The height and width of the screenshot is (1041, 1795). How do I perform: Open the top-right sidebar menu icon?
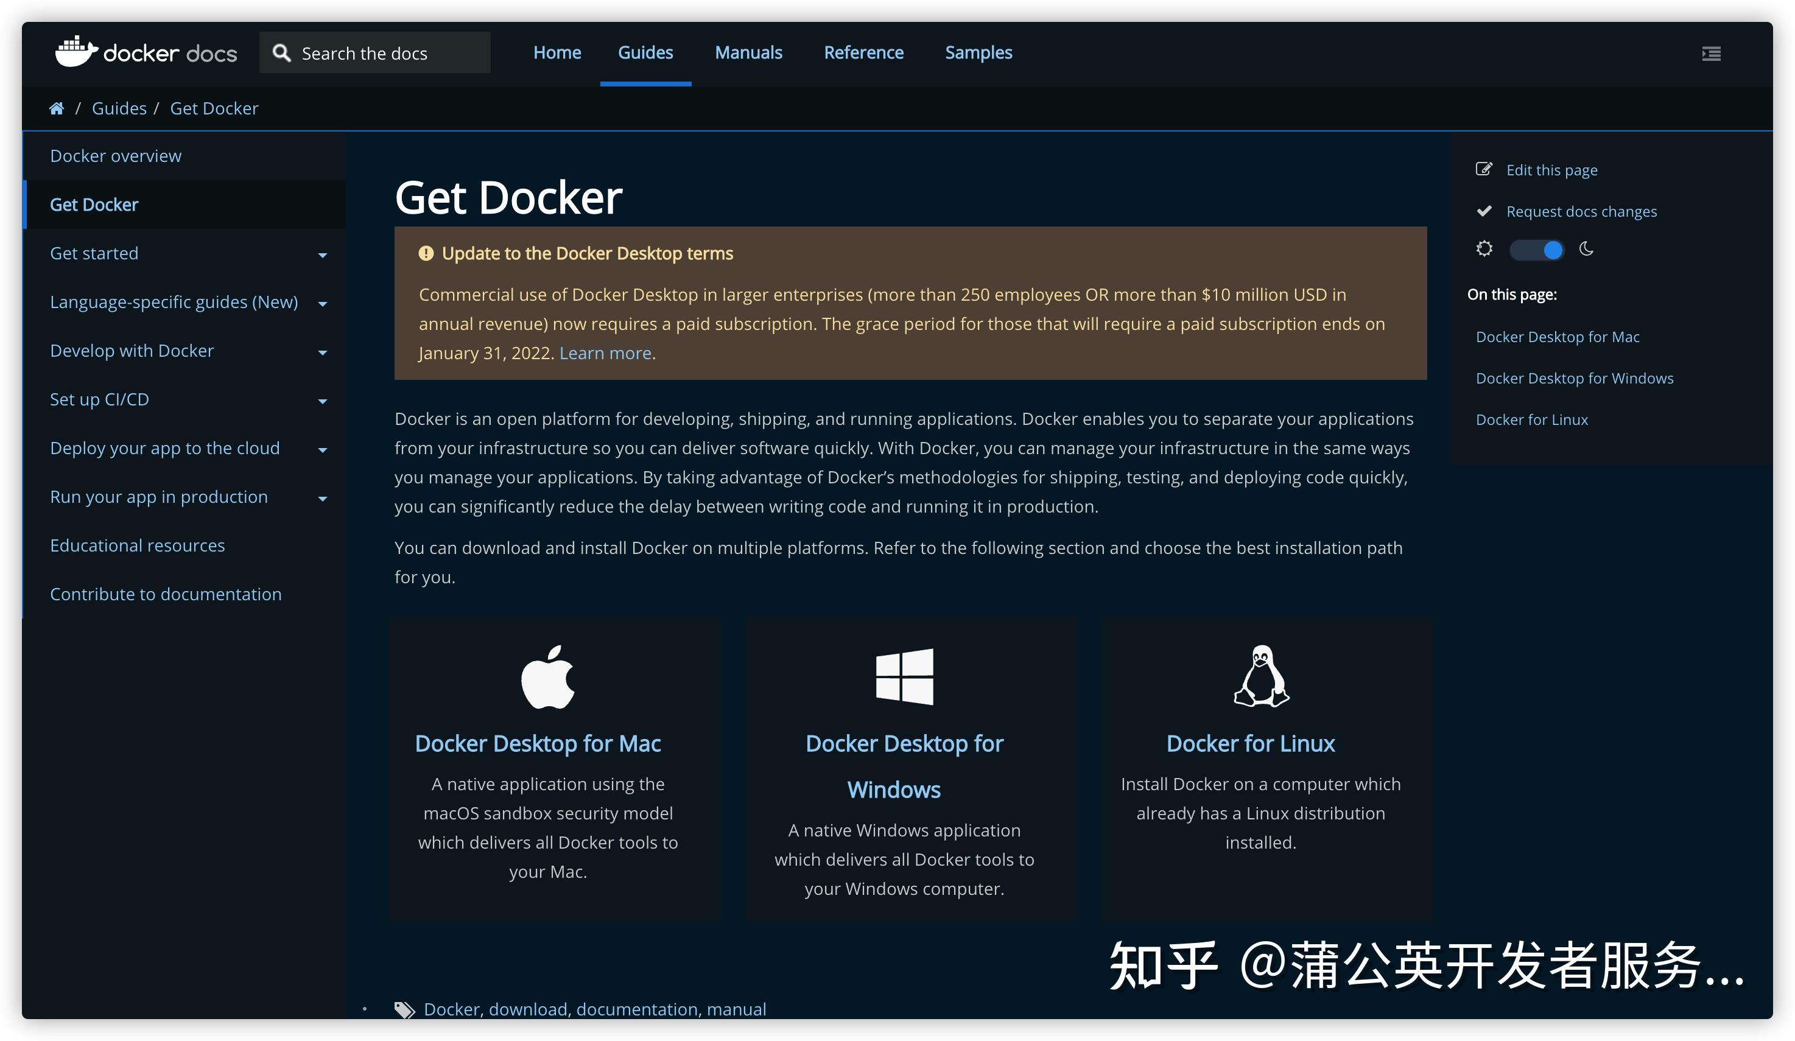pos(1711,54)
